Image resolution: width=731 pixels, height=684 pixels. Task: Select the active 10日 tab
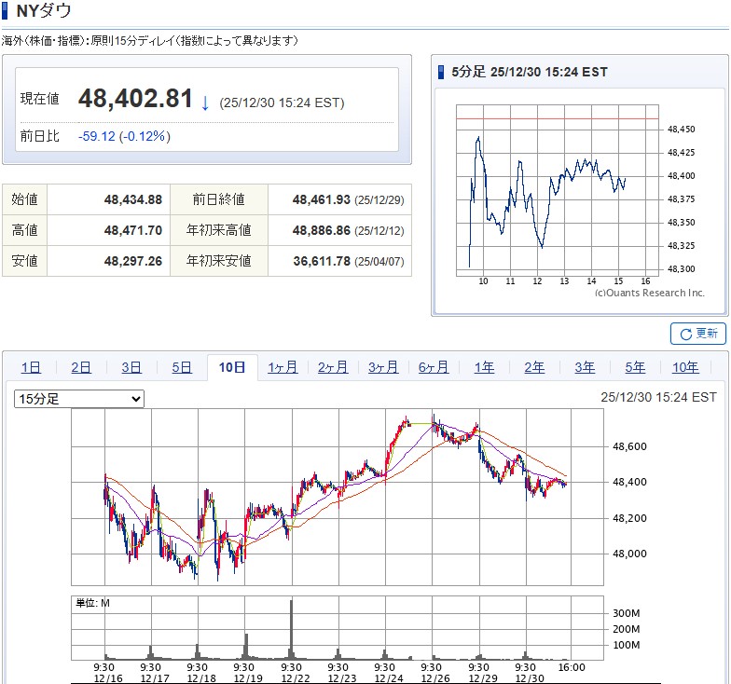[x=232, y=367]
